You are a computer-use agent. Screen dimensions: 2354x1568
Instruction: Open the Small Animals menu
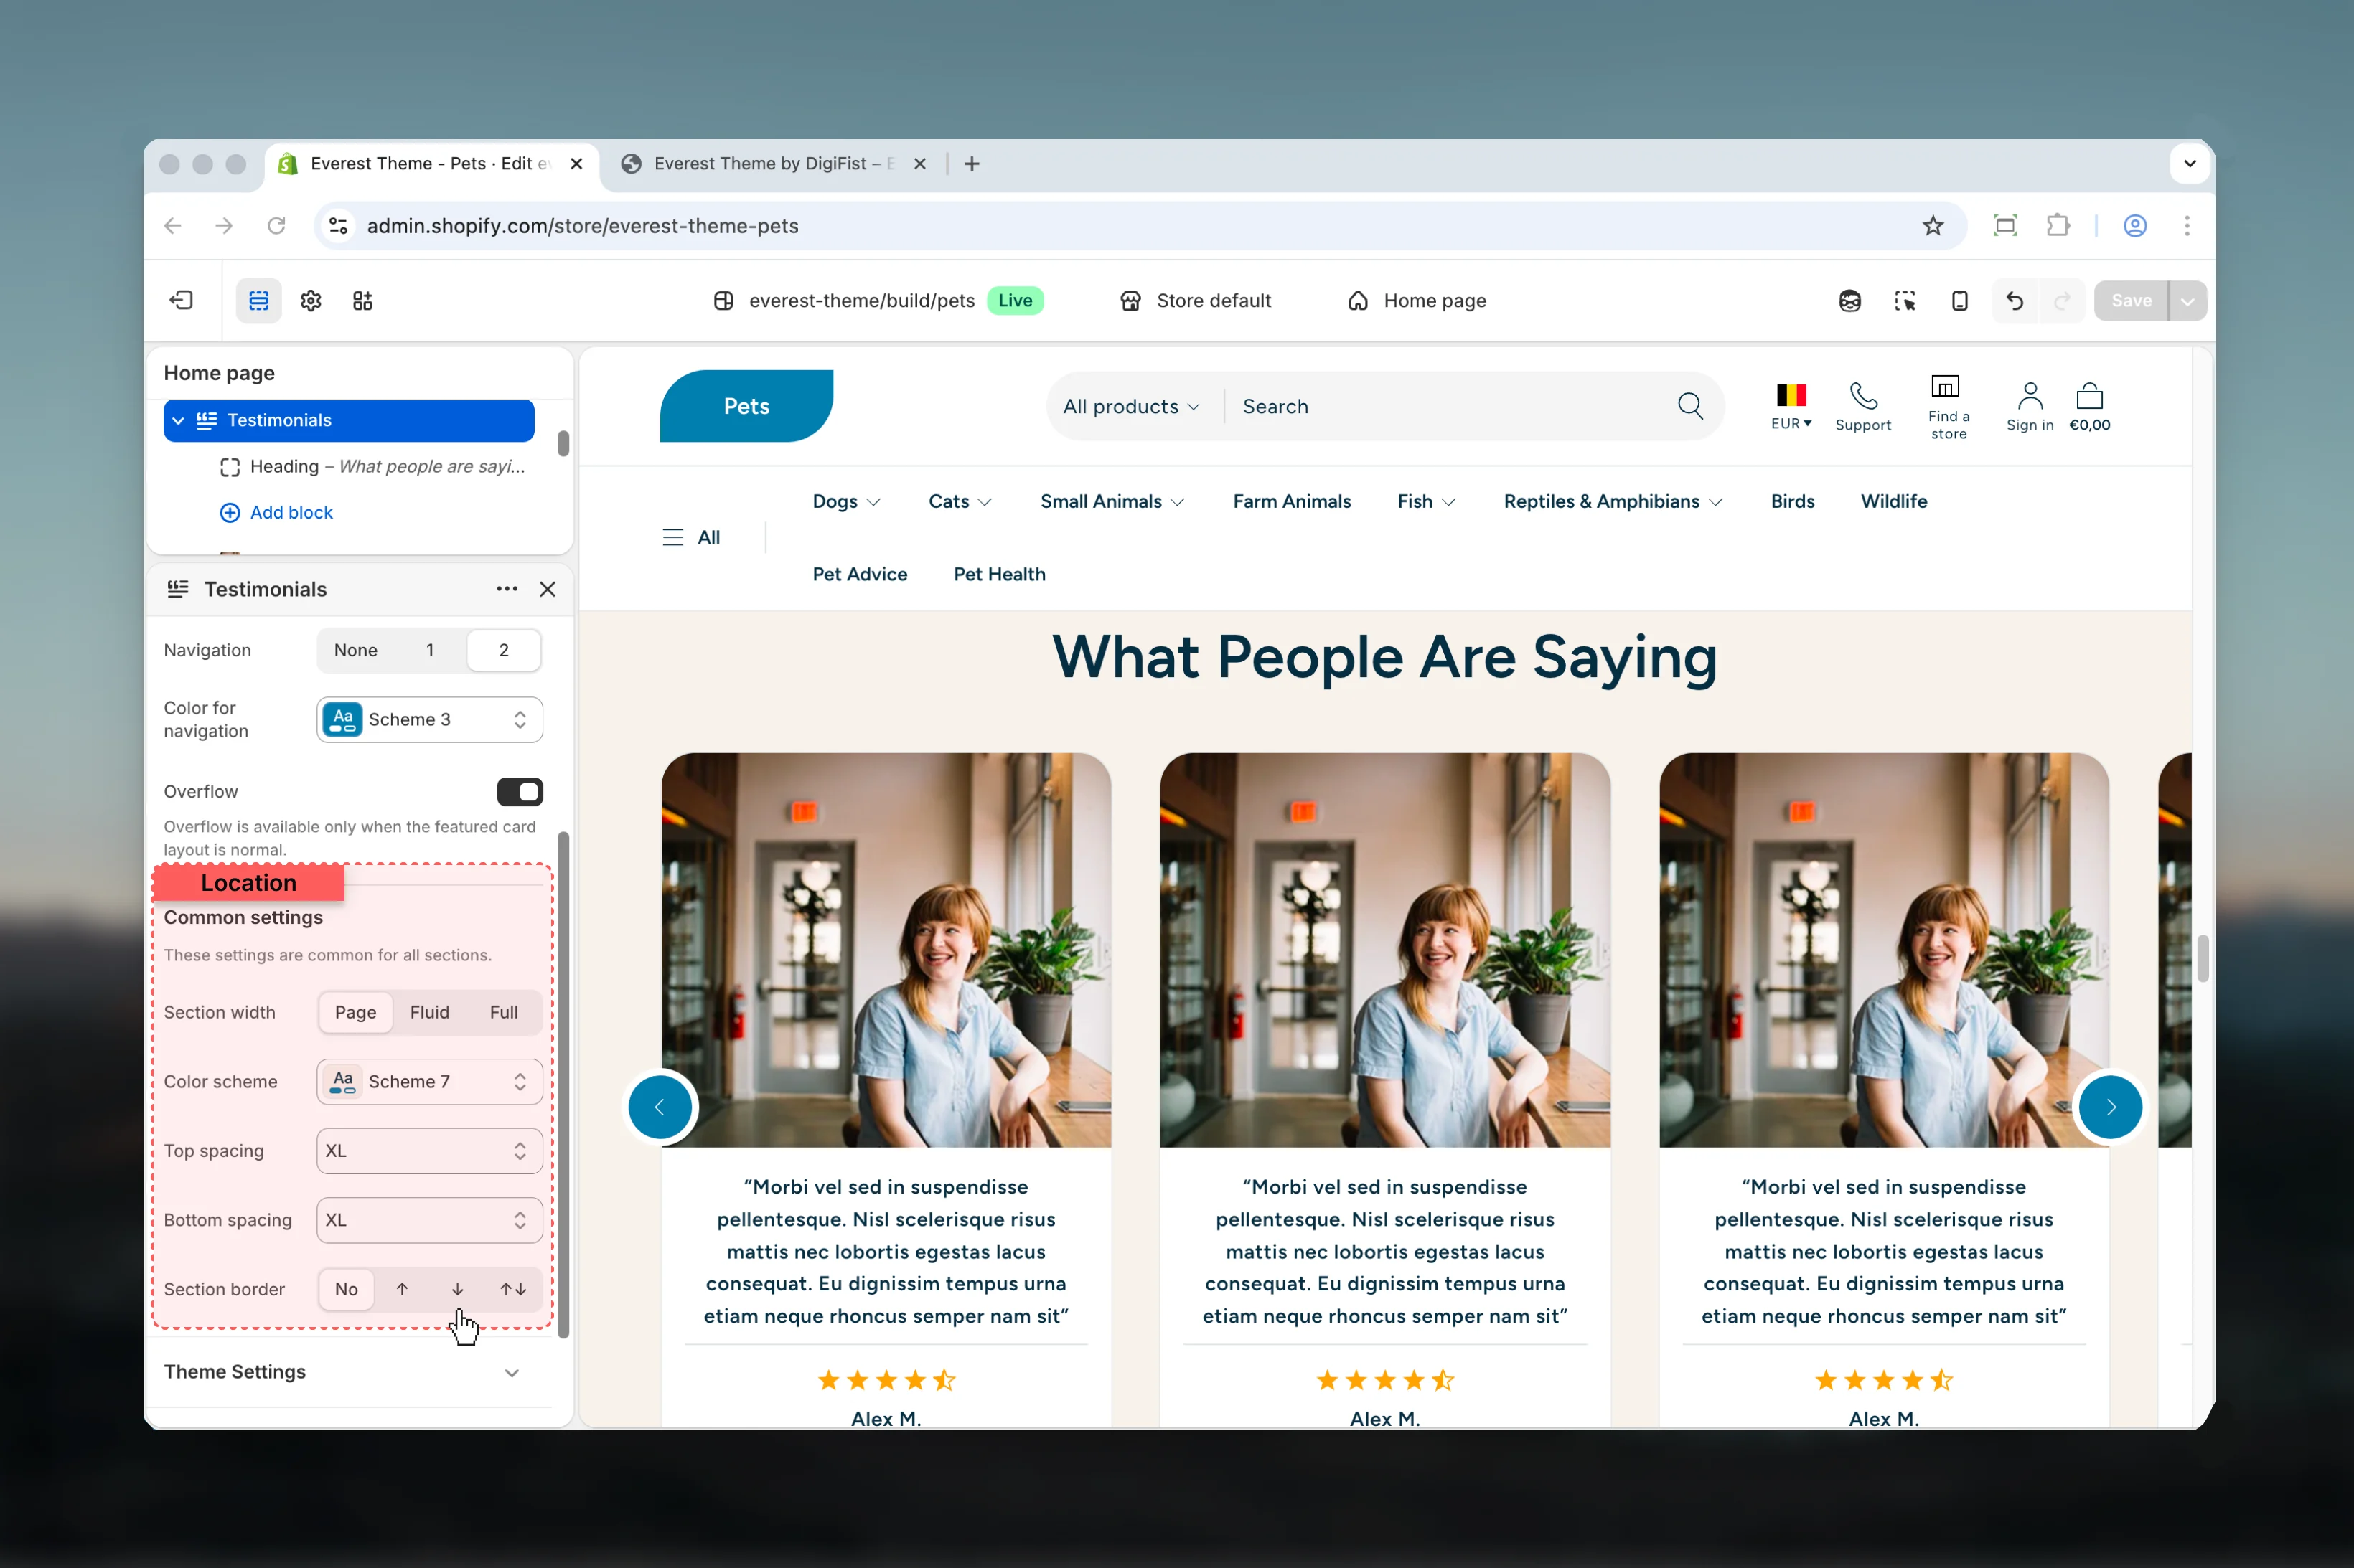(1112, 501)
